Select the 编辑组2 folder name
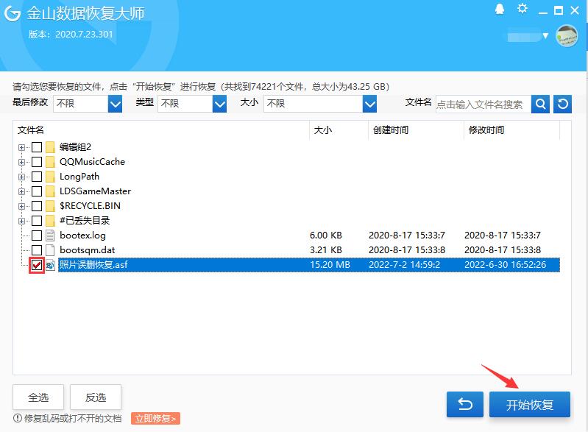This screenshot has height=432, width=588. tap(75, 147)
